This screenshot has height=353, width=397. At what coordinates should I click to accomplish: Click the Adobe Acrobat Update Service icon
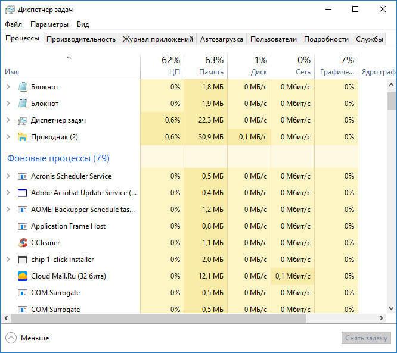tap(23, 193)
